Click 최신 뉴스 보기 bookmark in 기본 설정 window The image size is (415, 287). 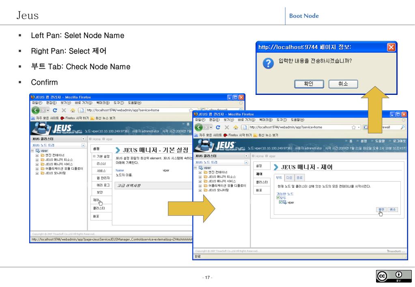pos(103,118)
